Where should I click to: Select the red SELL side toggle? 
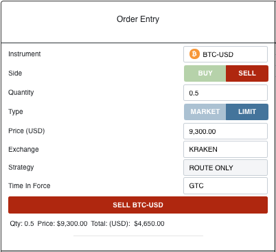coord(247,73)
